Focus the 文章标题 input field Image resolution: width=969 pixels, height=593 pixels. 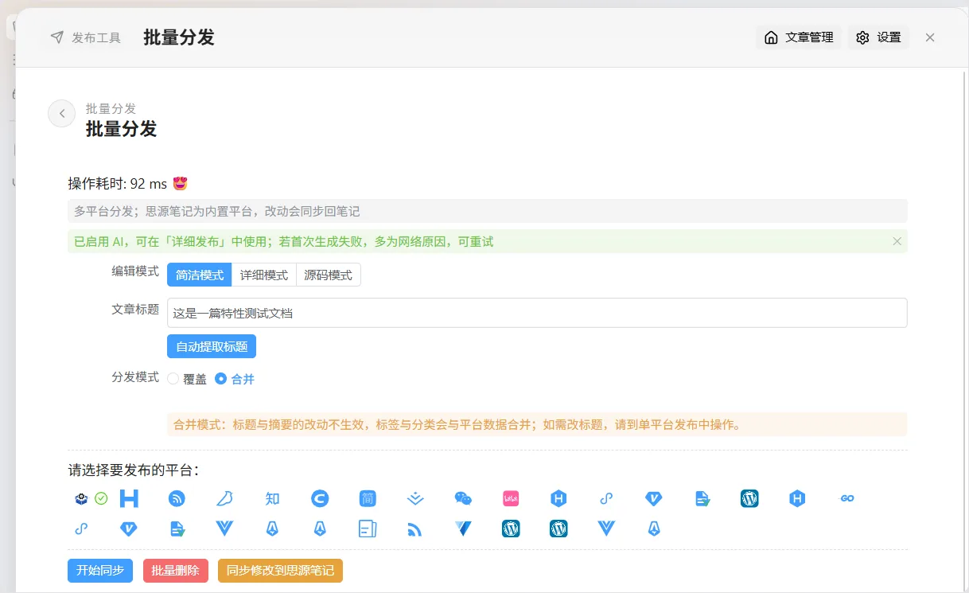pyautogui.click(x=537, y=313)
